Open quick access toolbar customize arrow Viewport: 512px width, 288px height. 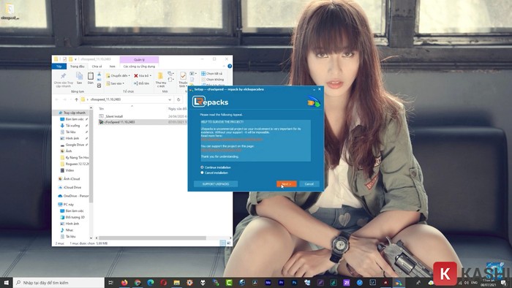tap(76, 59)
